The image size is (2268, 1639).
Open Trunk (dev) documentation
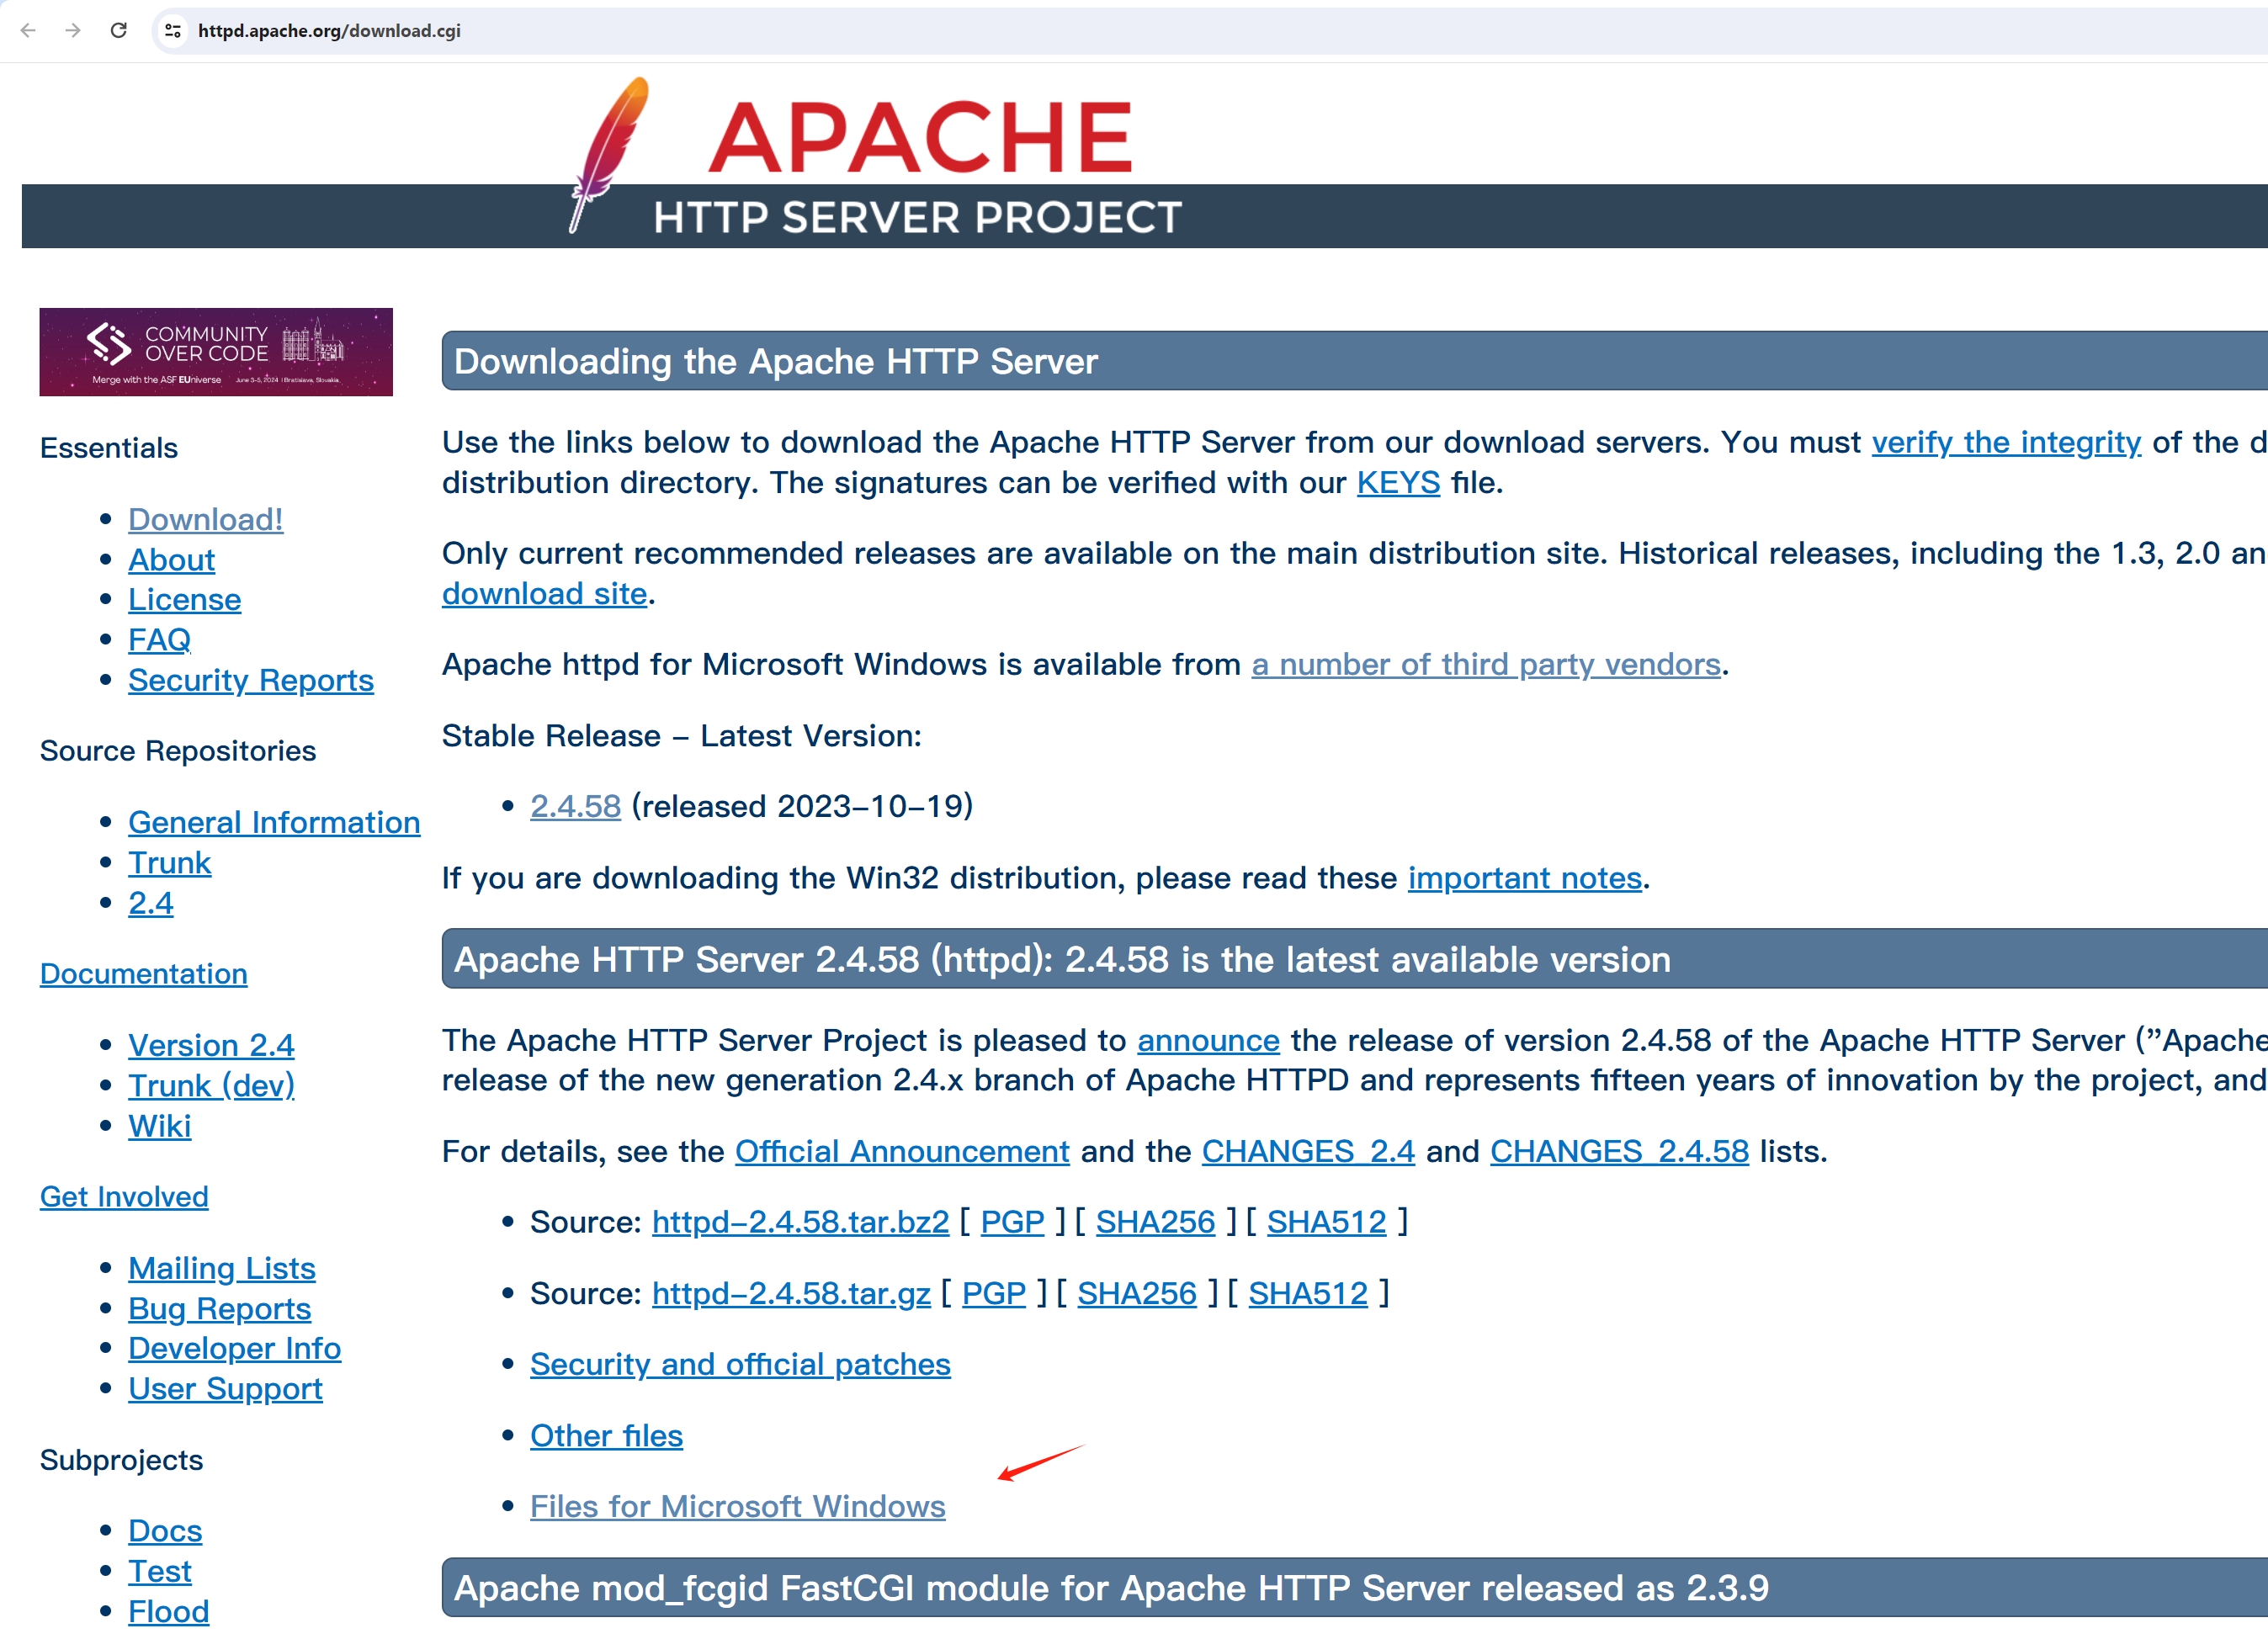(x=211, y=1086)
